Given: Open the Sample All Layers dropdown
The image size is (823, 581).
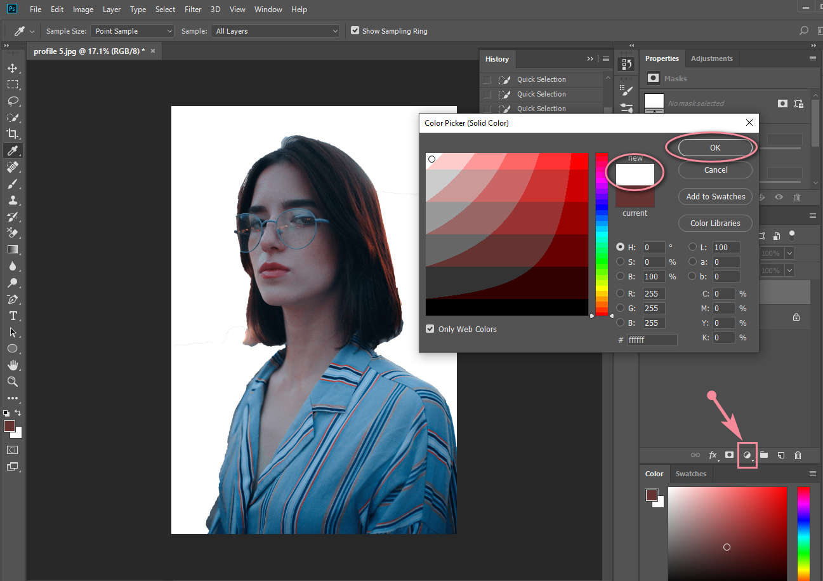Looking at the screenshot, I should [276, 31].
